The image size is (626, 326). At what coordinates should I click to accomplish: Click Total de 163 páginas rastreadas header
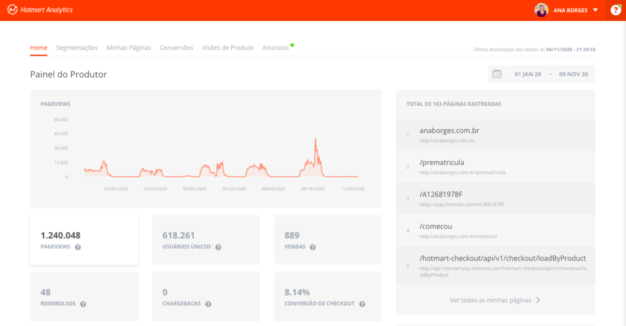454,104
